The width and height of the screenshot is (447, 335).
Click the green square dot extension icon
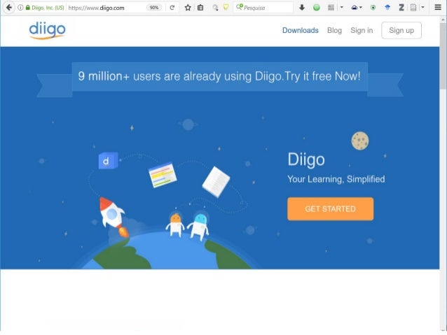point(373,8)
